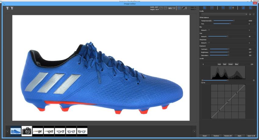Click the Sharpness Amount slider handle
Viewport: 259px width, 140px height.
(209, 43)
